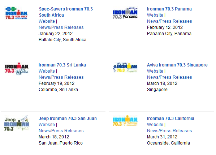Click the Spec-Savers Ironman 70.3 South Africa logo
The image size is (216, 155).
pyautogui.click(x=16, y=13)
